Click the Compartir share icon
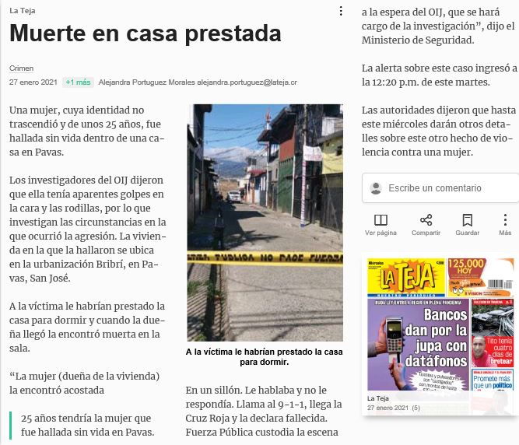Screen dimensions: 519x445 point(426,220)
